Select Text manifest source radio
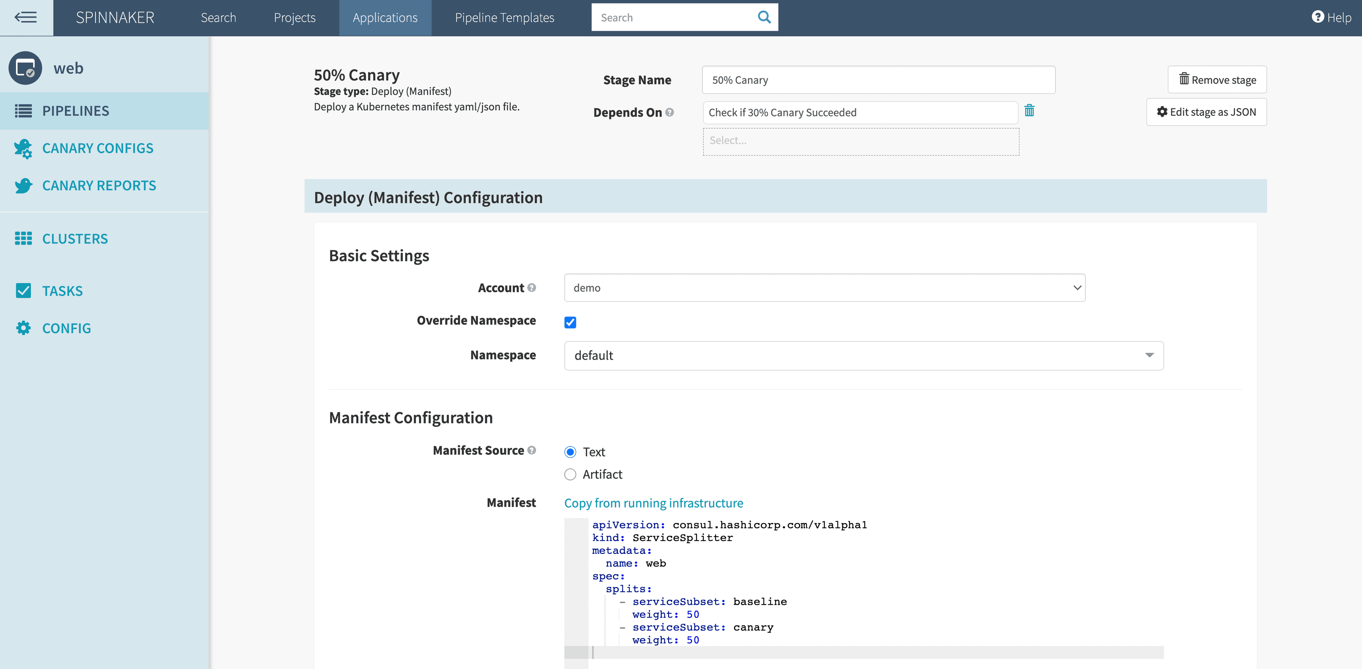The width and height of the screenshot is (1362, 669). 570,452
